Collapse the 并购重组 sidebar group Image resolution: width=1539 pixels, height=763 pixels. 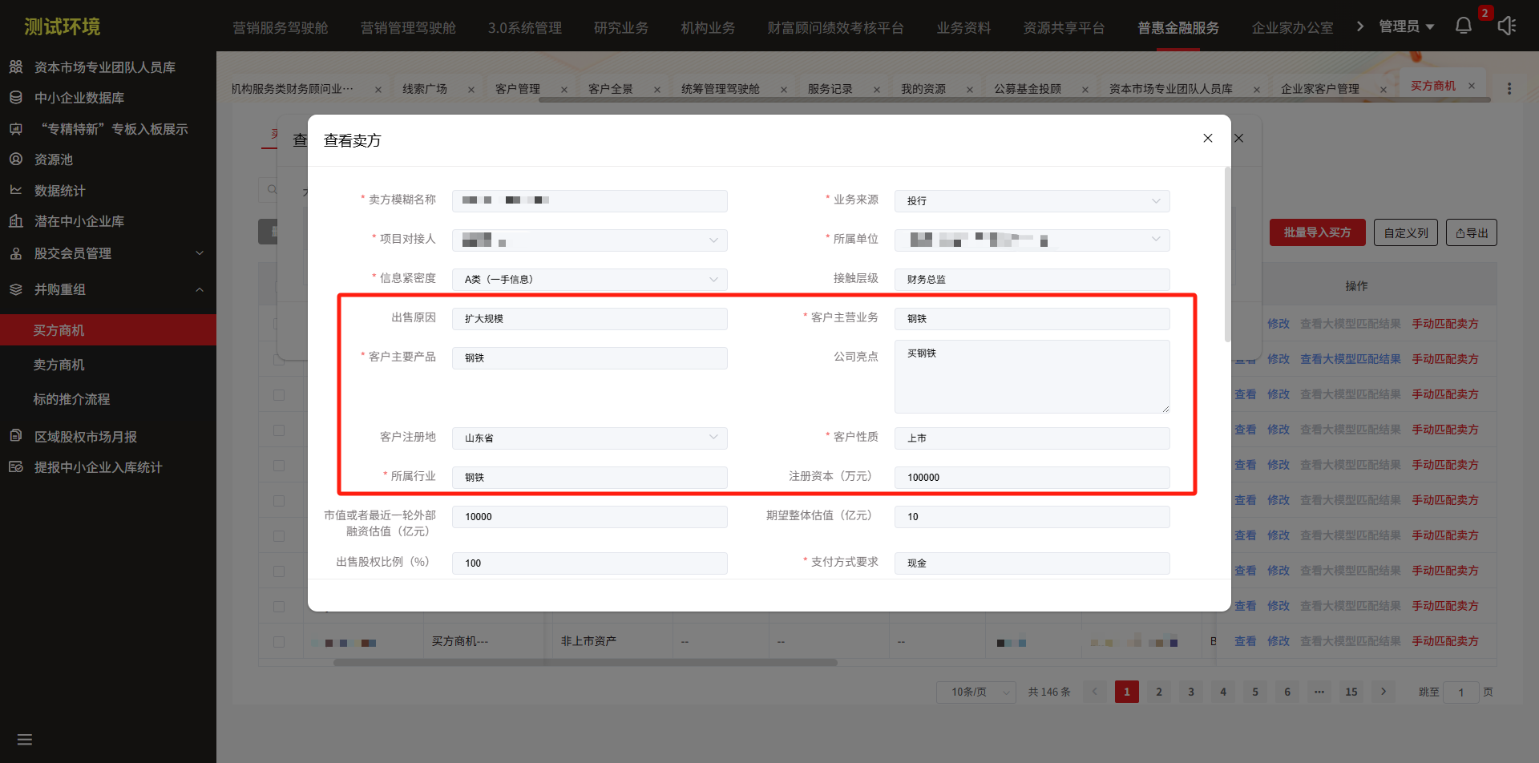108,289
